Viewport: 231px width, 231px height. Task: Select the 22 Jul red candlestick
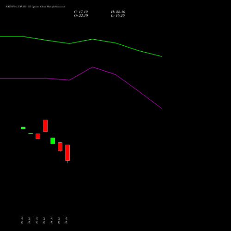(38, 136)
